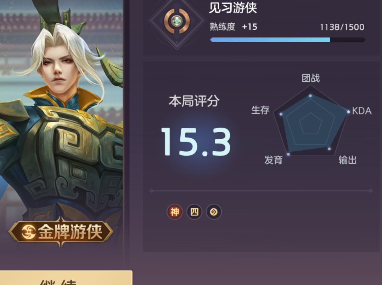The image size is (382, 285).
Task: Click the 见习游侠 proficiency emblem icon
Action: click(x=177, y=21)
